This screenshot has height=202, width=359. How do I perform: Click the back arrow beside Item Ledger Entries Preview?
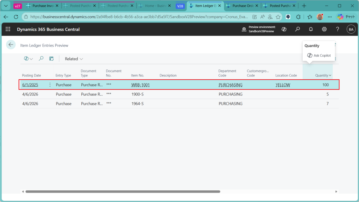tap(11, 45)
